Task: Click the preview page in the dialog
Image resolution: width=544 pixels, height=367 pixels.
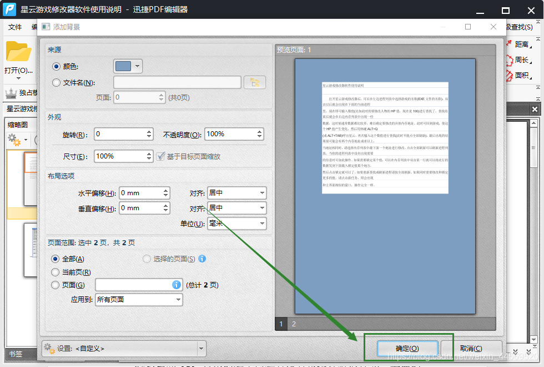Action: point(385,186)
